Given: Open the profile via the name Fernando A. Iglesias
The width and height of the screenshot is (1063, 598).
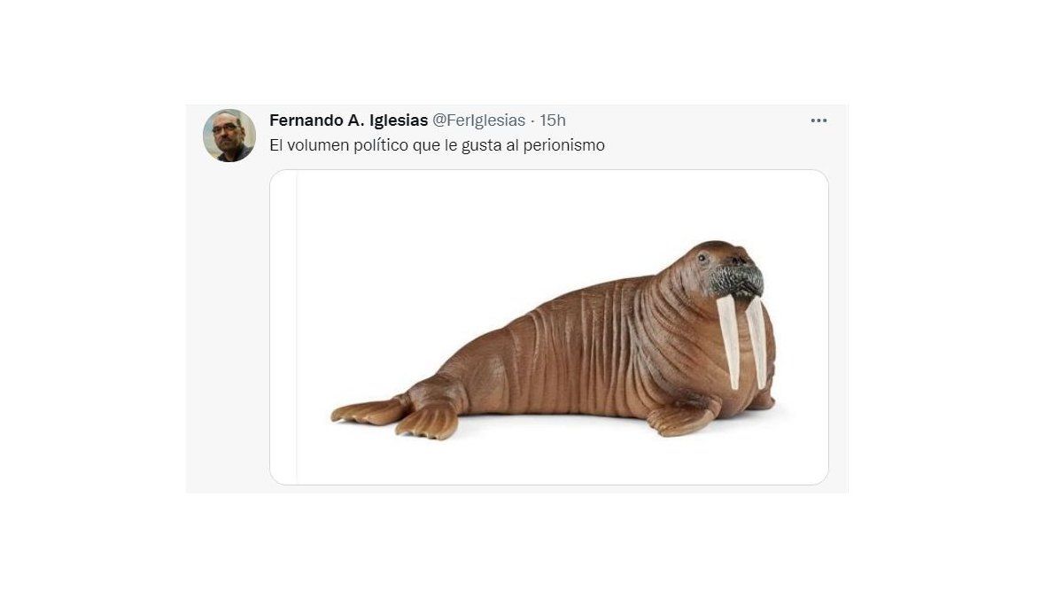Looking at the screenshot, I should point(348,120).
